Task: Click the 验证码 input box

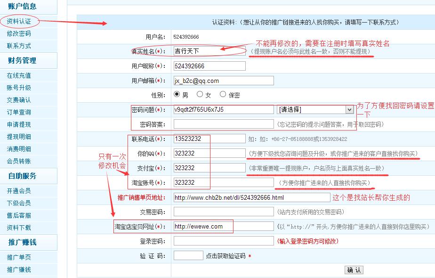Action: [188, 255]
